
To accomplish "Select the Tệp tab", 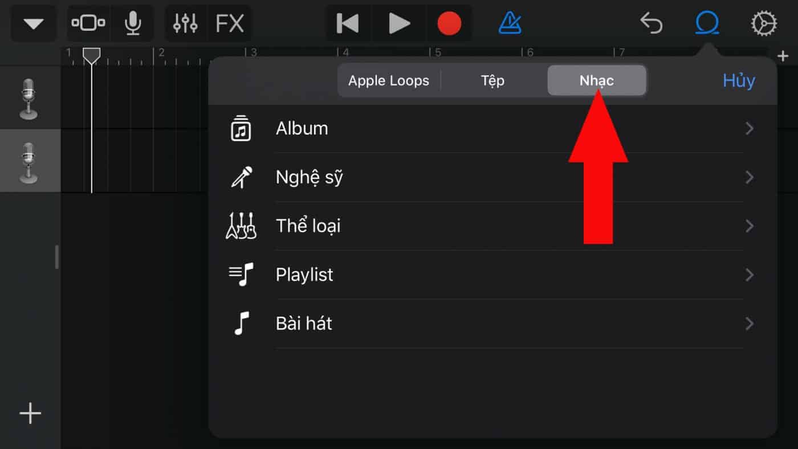I will pos(492,80).
